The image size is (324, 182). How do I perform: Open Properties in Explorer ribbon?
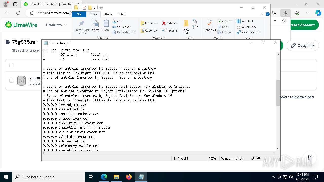209,27
